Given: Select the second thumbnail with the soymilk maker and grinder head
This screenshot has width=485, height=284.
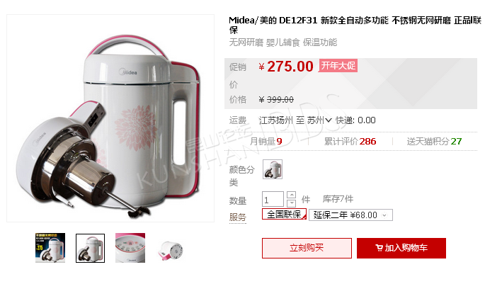Looking at the screenshot, I should [x=91, y=248].
